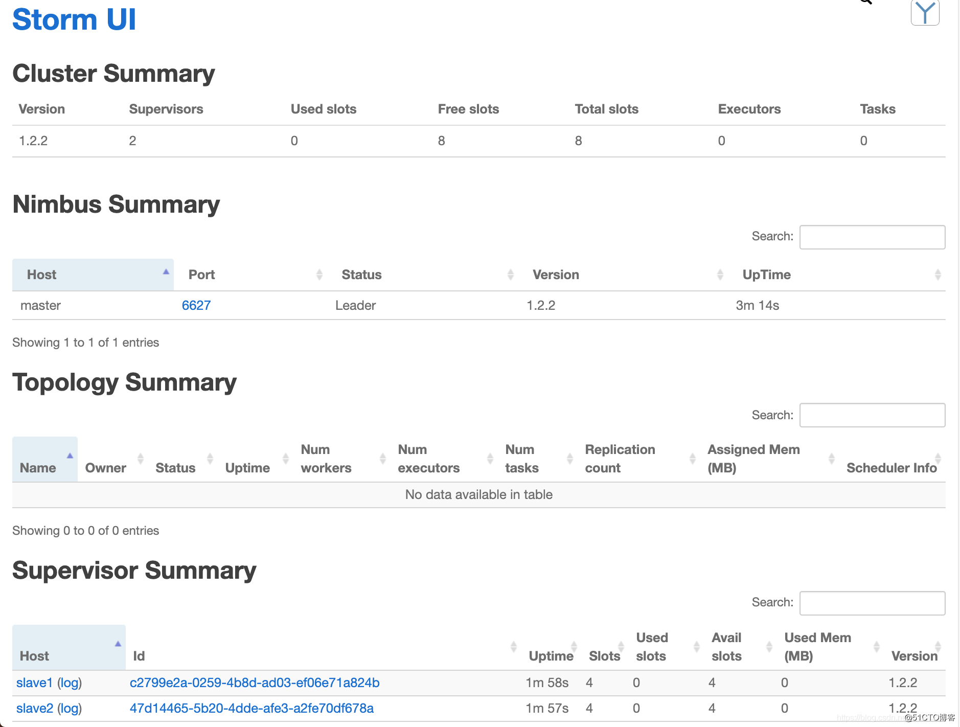960x727 pixels.
Task: Click the '1m 58s' uptime for slave1
Action: (x=547, y=683)
